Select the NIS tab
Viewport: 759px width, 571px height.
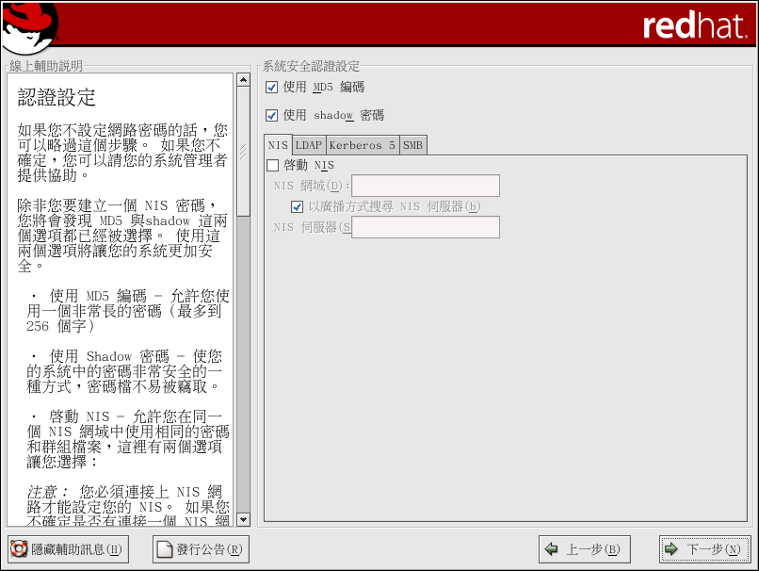277,145
